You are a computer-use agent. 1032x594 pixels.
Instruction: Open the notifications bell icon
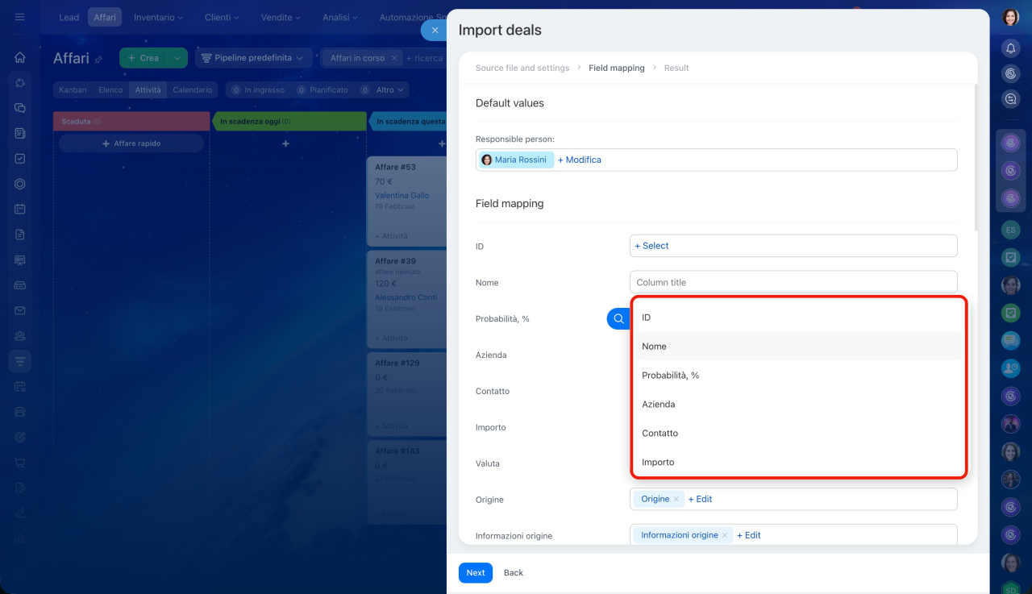(1010, 48)
